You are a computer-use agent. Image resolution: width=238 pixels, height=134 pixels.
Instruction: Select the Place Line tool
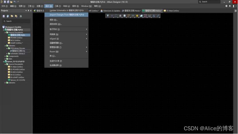(158, 16)
